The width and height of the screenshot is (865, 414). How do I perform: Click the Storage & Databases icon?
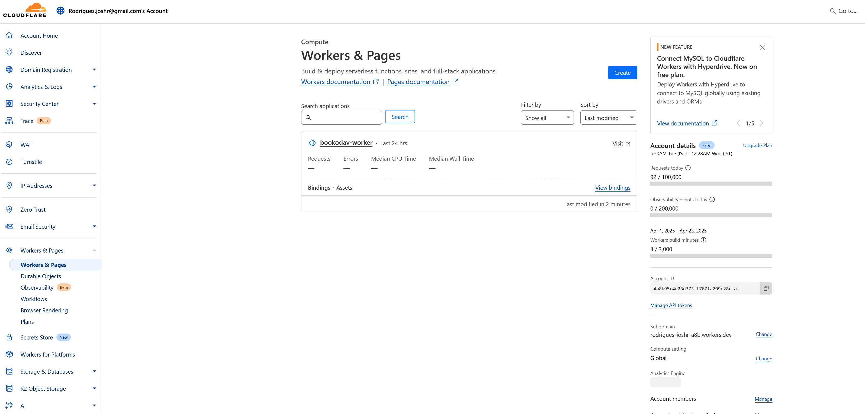[9, 371]
